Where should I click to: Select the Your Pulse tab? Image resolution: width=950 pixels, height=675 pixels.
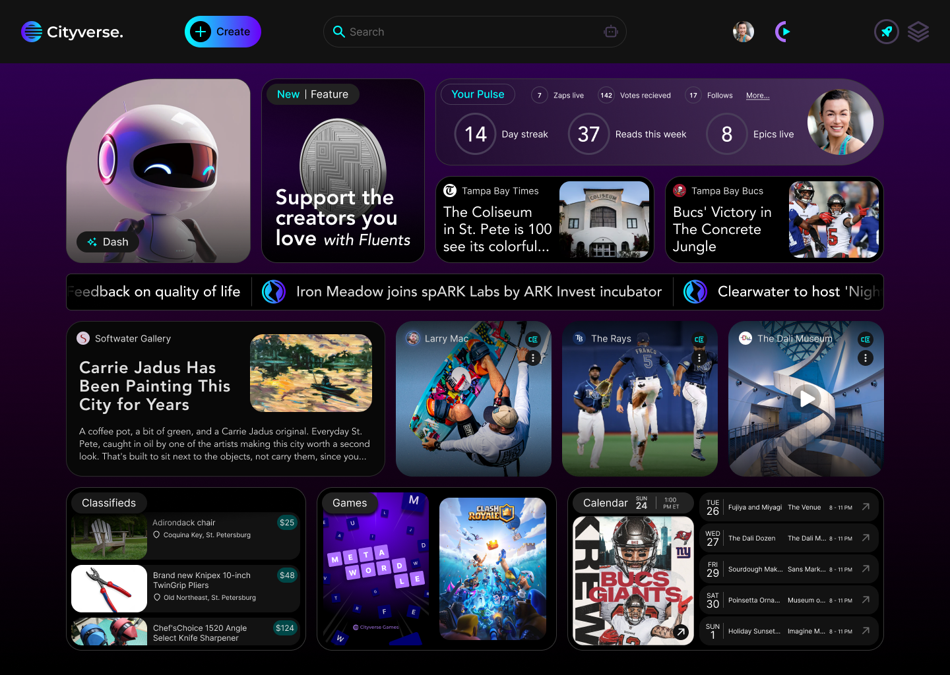[x=478, y=94]
